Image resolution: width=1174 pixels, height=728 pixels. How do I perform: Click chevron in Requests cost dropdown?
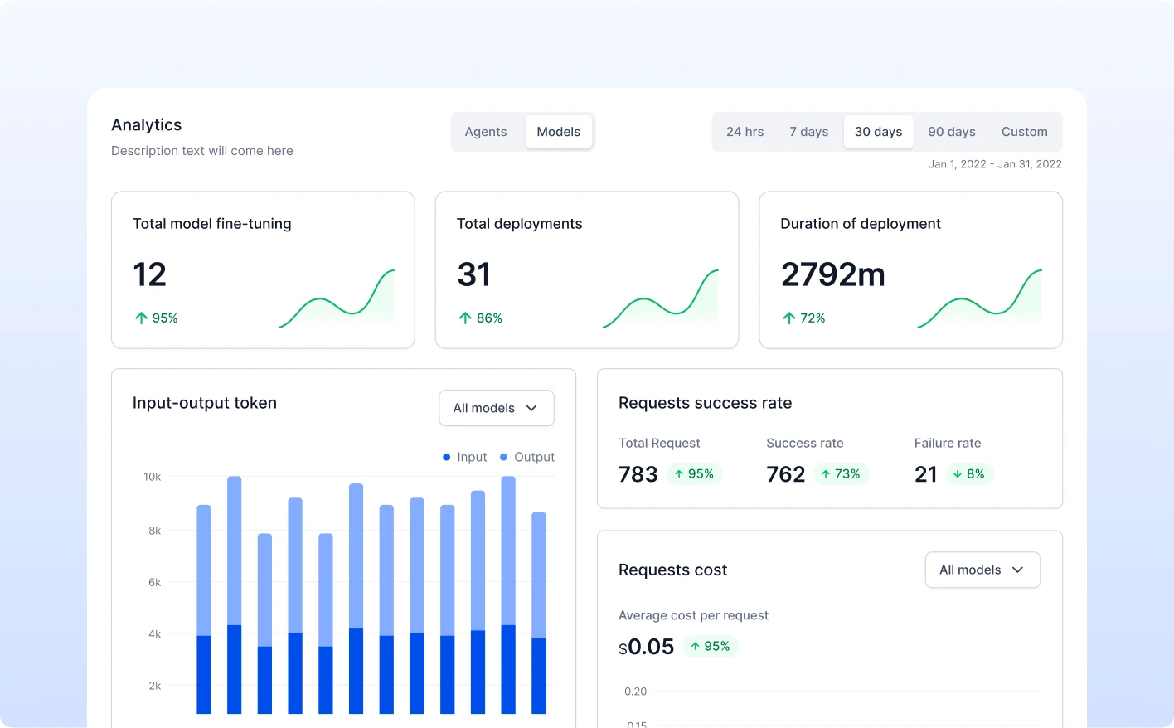[x=1018, y=570]
